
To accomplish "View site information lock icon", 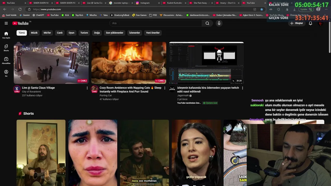I will pyautogui.click(x=29, y=9).
